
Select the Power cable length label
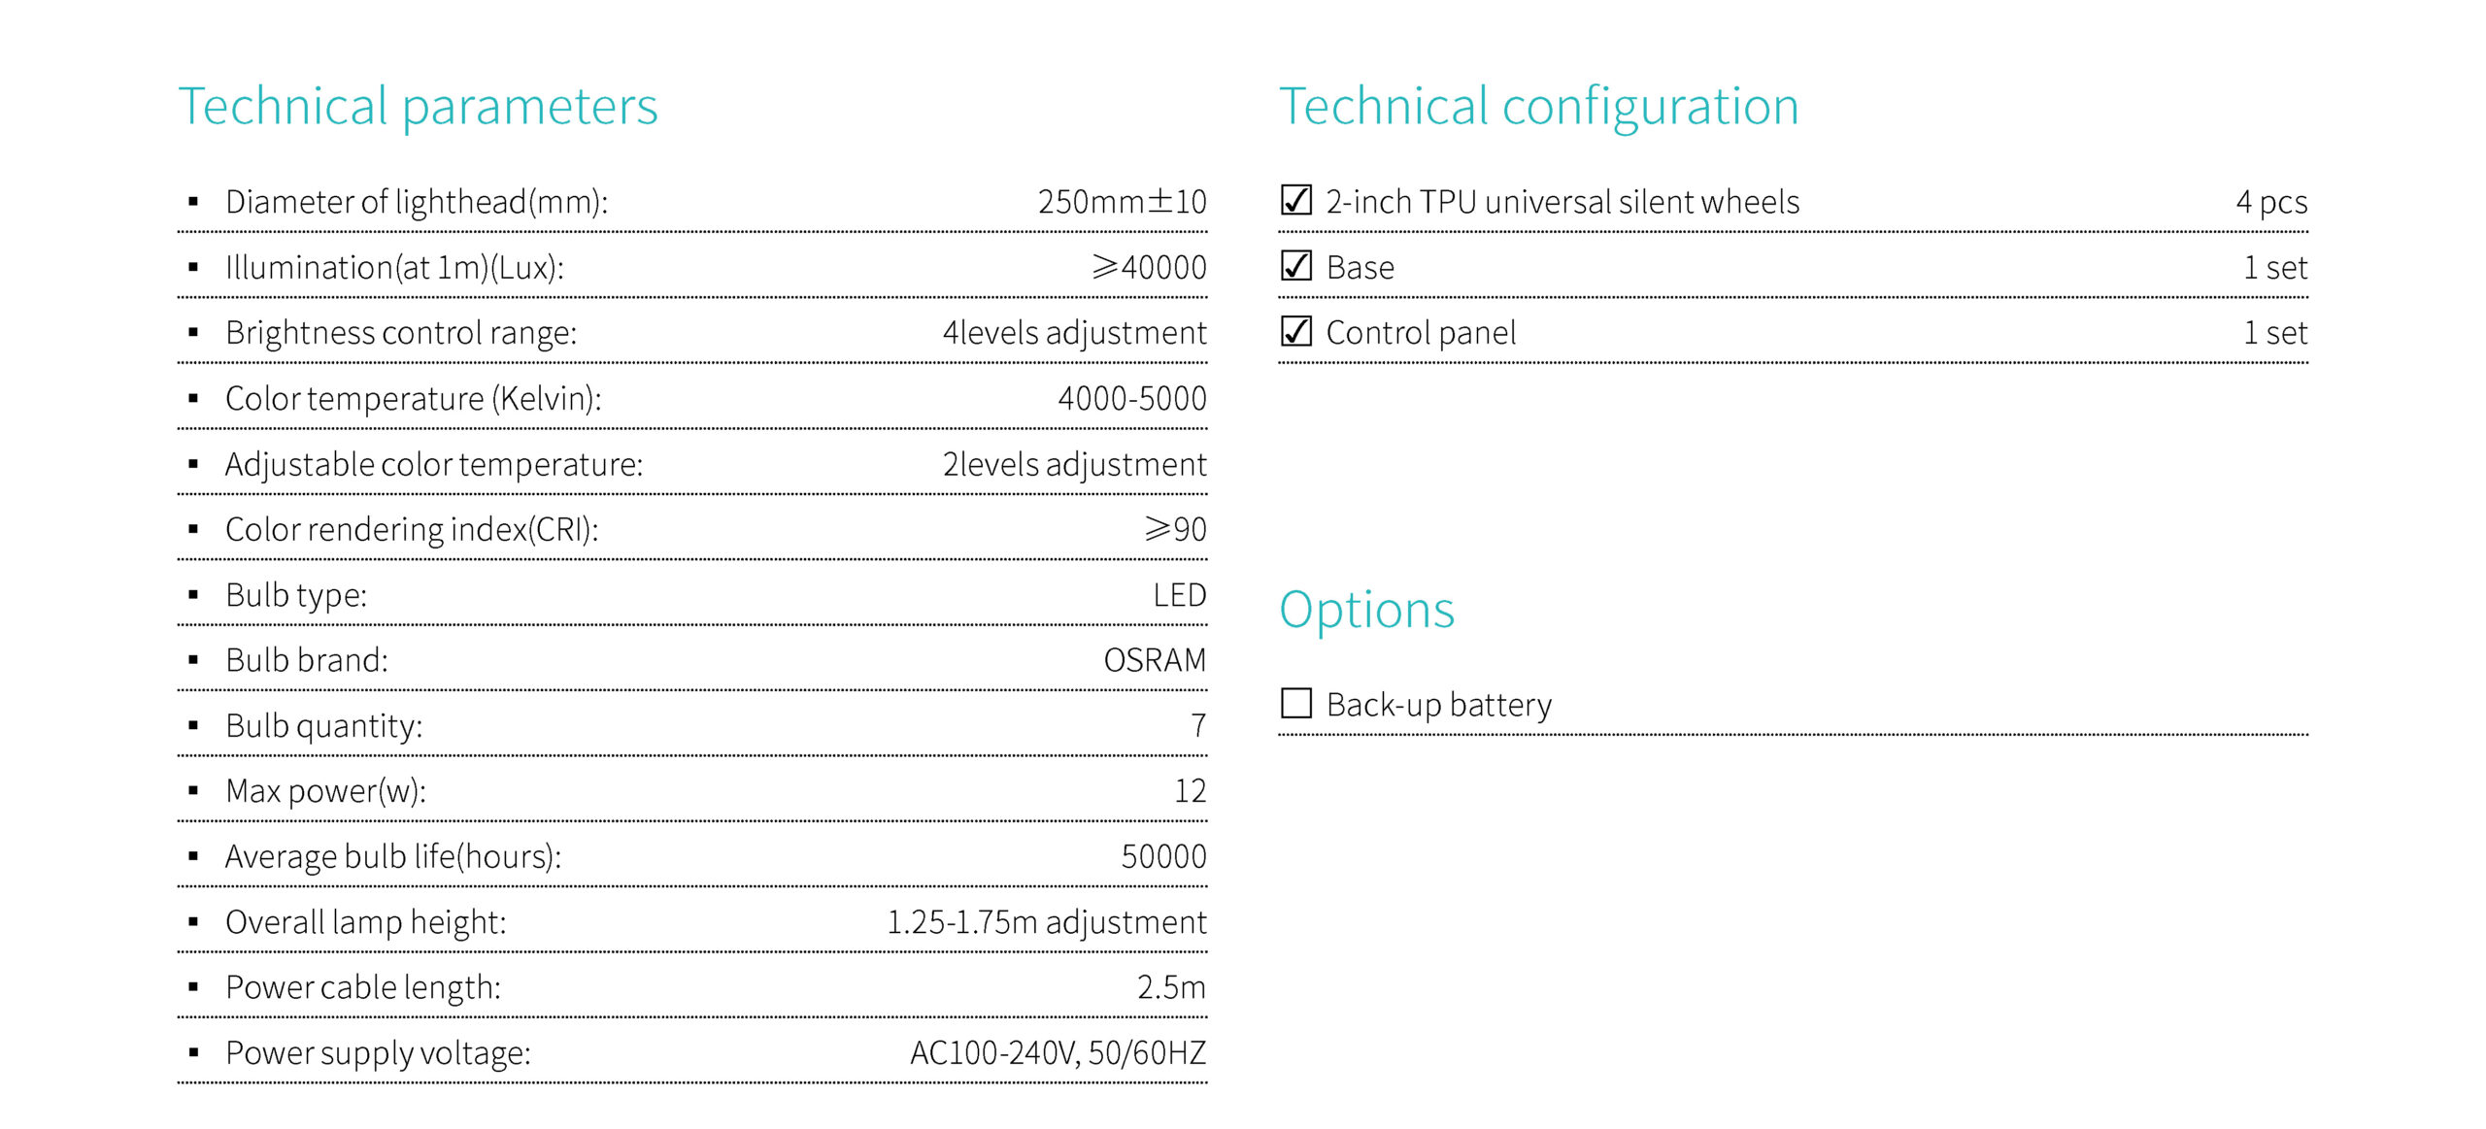coord(363,987)
